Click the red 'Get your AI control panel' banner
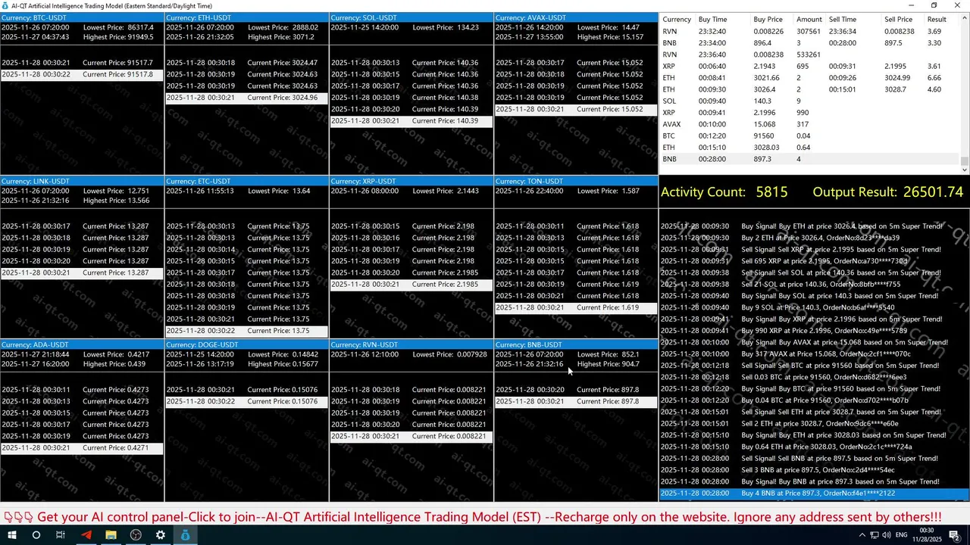 [x=473, y=517]
